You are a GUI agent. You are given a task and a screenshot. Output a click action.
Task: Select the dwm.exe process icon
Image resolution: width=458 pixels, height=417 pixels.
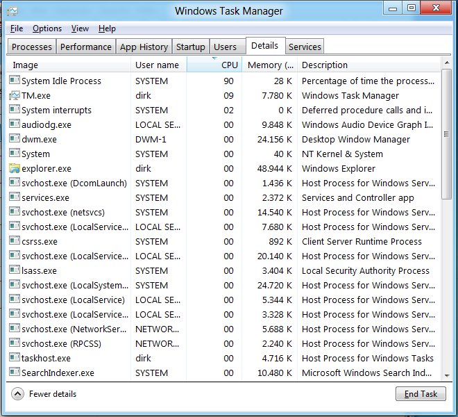point(15,138)
